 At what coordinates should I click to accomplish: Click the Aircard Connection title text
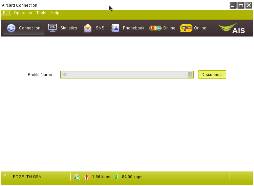click(x=19, y=5)
